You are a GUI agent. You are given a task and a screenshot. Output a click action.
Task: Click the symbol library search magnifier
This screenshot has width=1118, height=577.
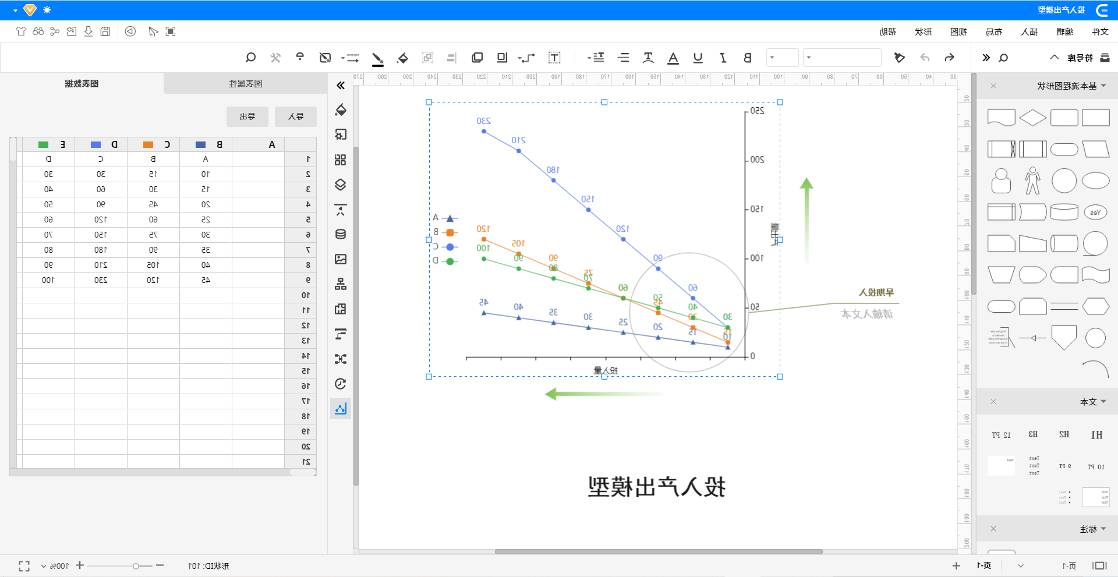pyautogui.click(x=1003, y=58)
